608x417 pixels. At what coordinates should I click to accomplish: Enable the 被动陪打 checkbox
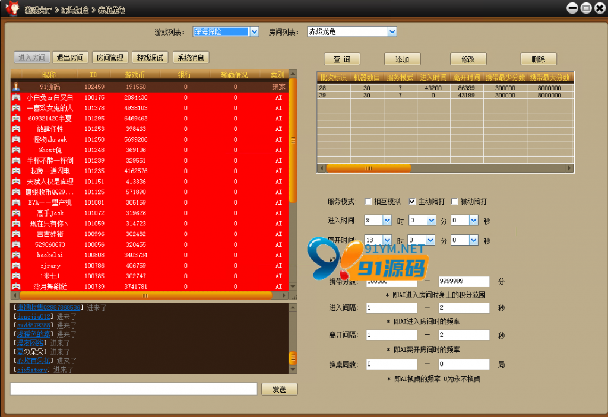pos(454,202)
